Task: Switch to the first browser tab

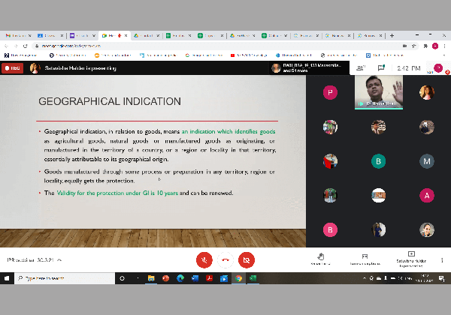Action: click(x=17, y=35)
